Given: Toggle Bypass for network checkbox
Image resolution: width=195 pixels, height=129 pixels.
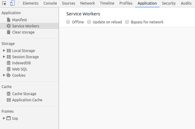Looking at the screenshot, I should point(127,22).
